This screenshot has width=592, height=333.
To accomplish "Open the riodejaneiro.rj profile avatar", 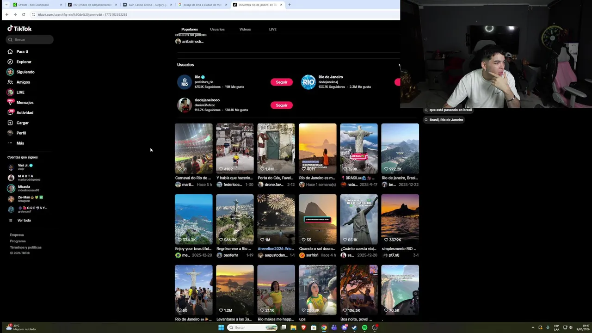I will point(308,82).
